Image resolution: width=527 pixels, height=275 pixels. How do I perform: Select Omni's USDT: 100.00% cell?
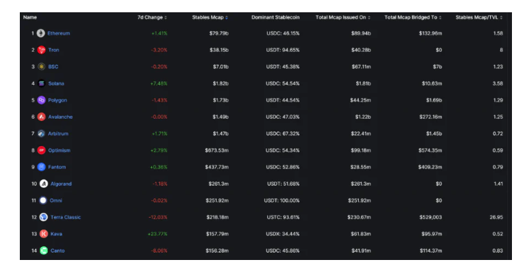pos(282,201)
